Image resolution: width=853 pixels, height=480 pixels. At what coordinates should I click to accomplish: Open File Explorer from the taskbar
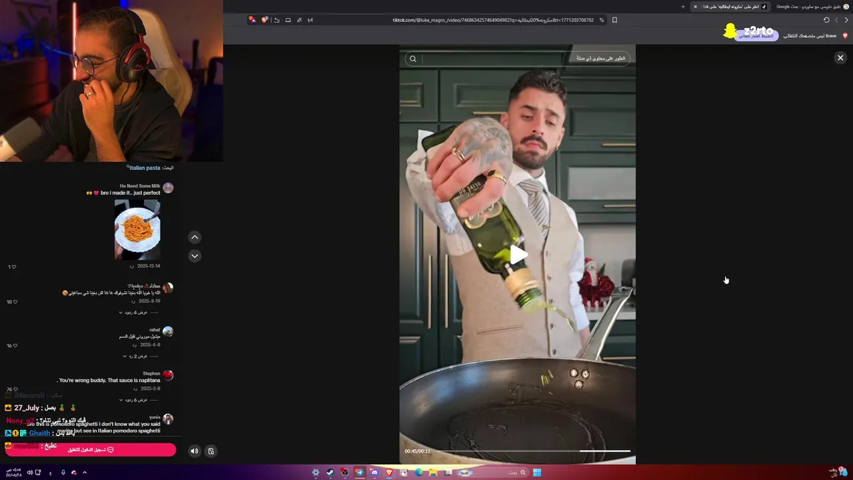point(433,473)
